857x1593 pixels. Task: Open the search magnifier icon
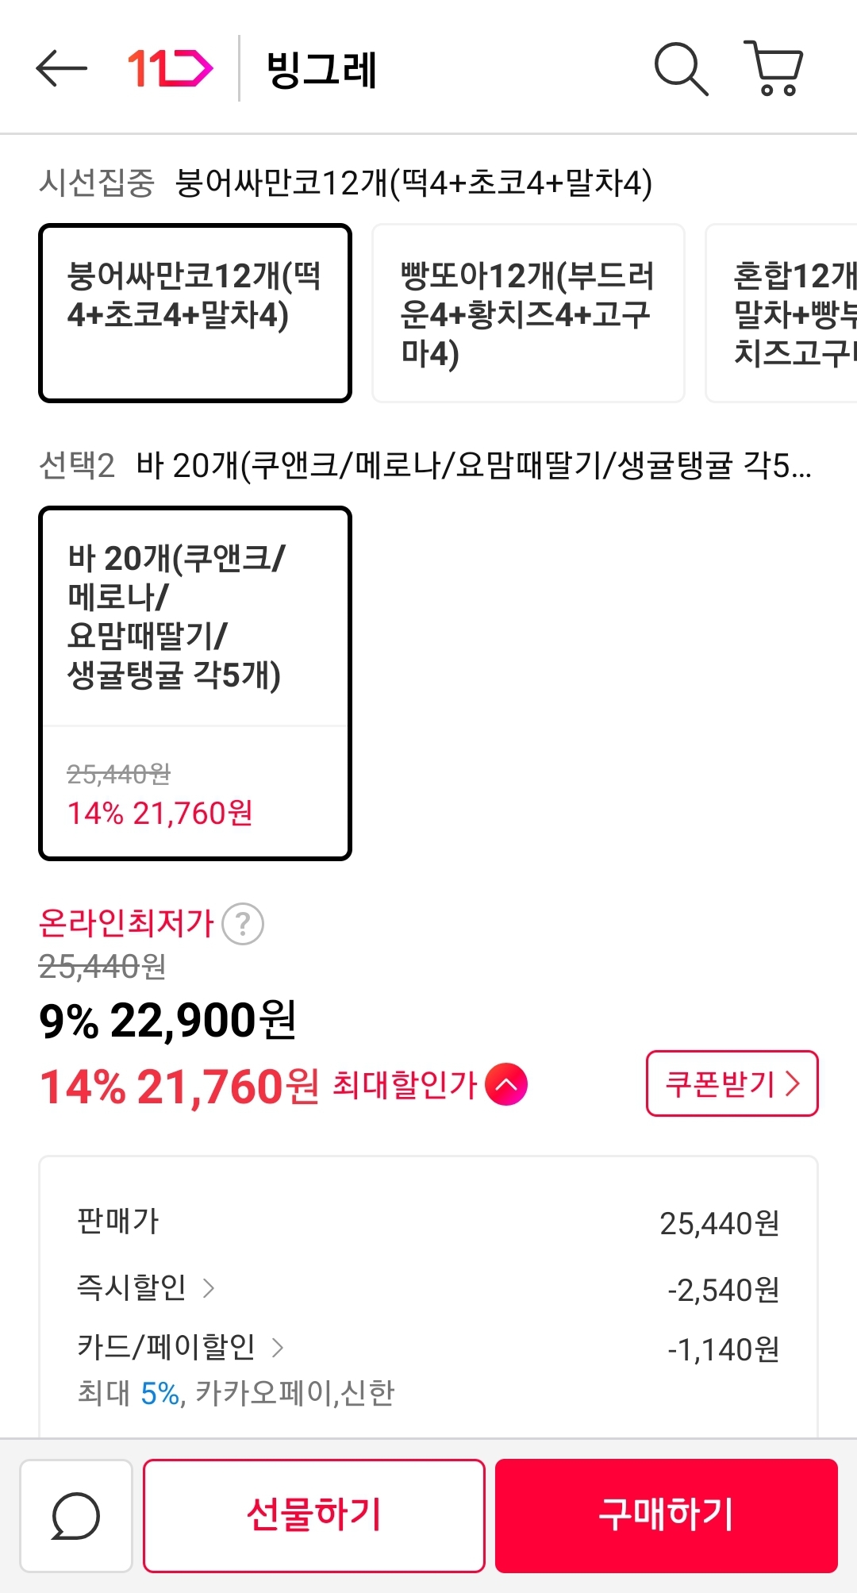[680, 68]
